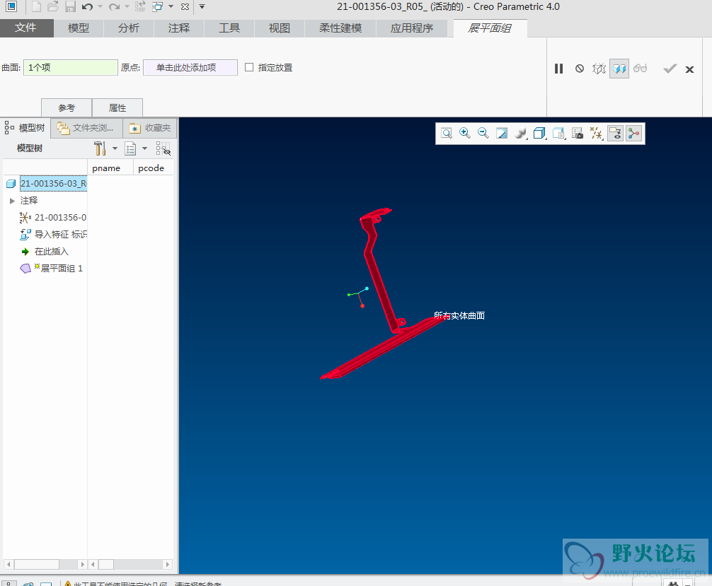Accept the feature with the checkmark
The image size is (712, 586).
coord(670,69)
